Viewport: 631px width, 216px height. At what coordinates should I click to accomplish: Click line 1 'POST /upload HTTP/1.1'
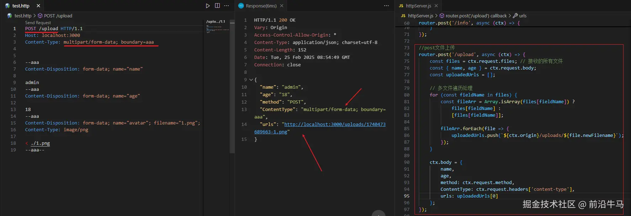click(x=54, y=29)
